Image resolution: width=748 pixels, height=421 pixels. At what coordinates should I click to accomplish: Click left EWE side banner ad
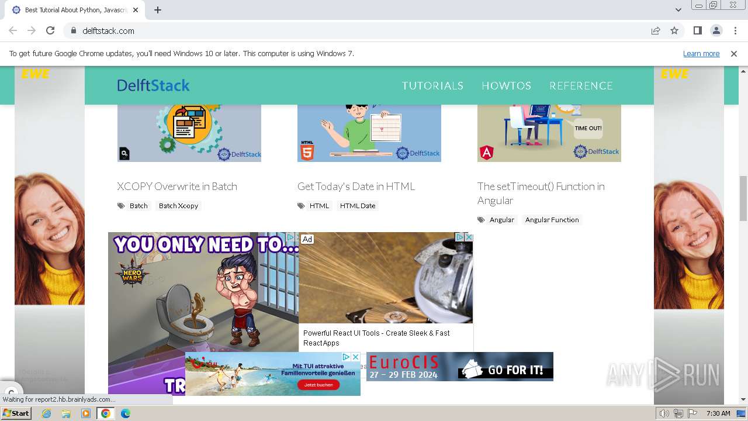[50, 234]
